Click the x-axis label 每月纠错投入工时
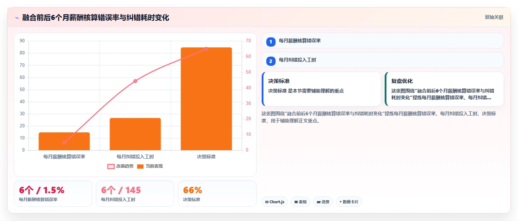 pyautogui.click(x=135, y=157)
